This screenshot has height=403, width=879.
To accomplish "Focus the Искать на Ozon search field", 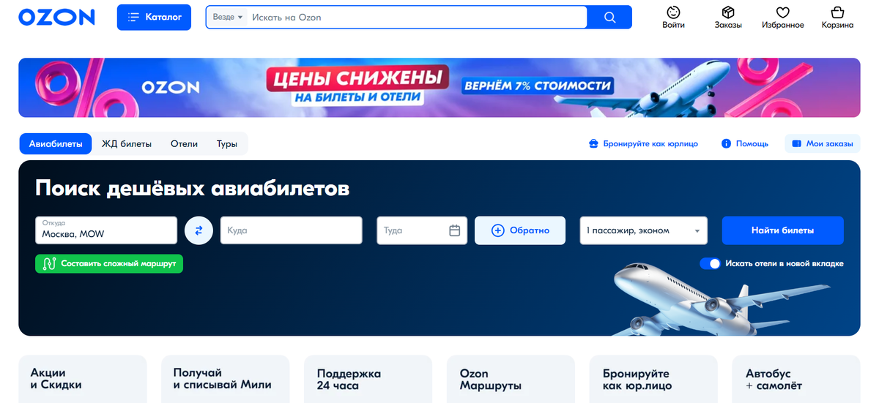I will click(418, 17).
